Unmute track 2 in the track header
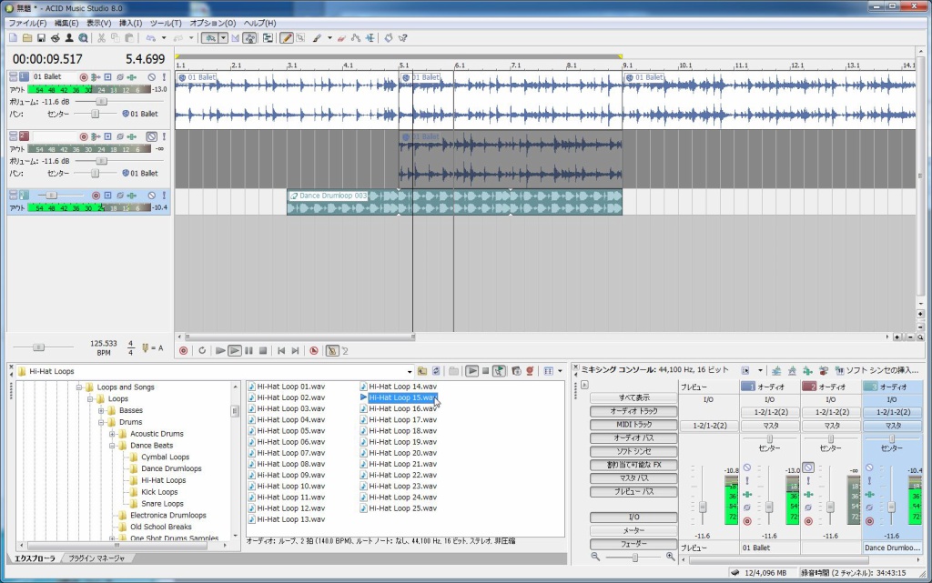932x583 pixels. tap(152, 136)
